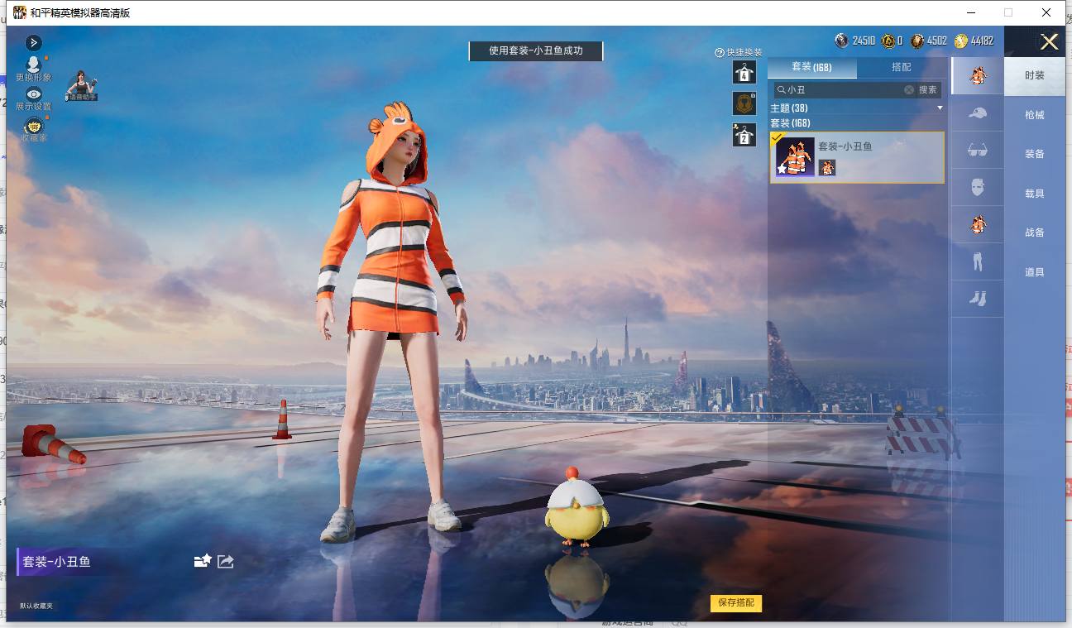Select the locked trophy outfit slot
1072x628 pixels.
[x=744, y=103]
